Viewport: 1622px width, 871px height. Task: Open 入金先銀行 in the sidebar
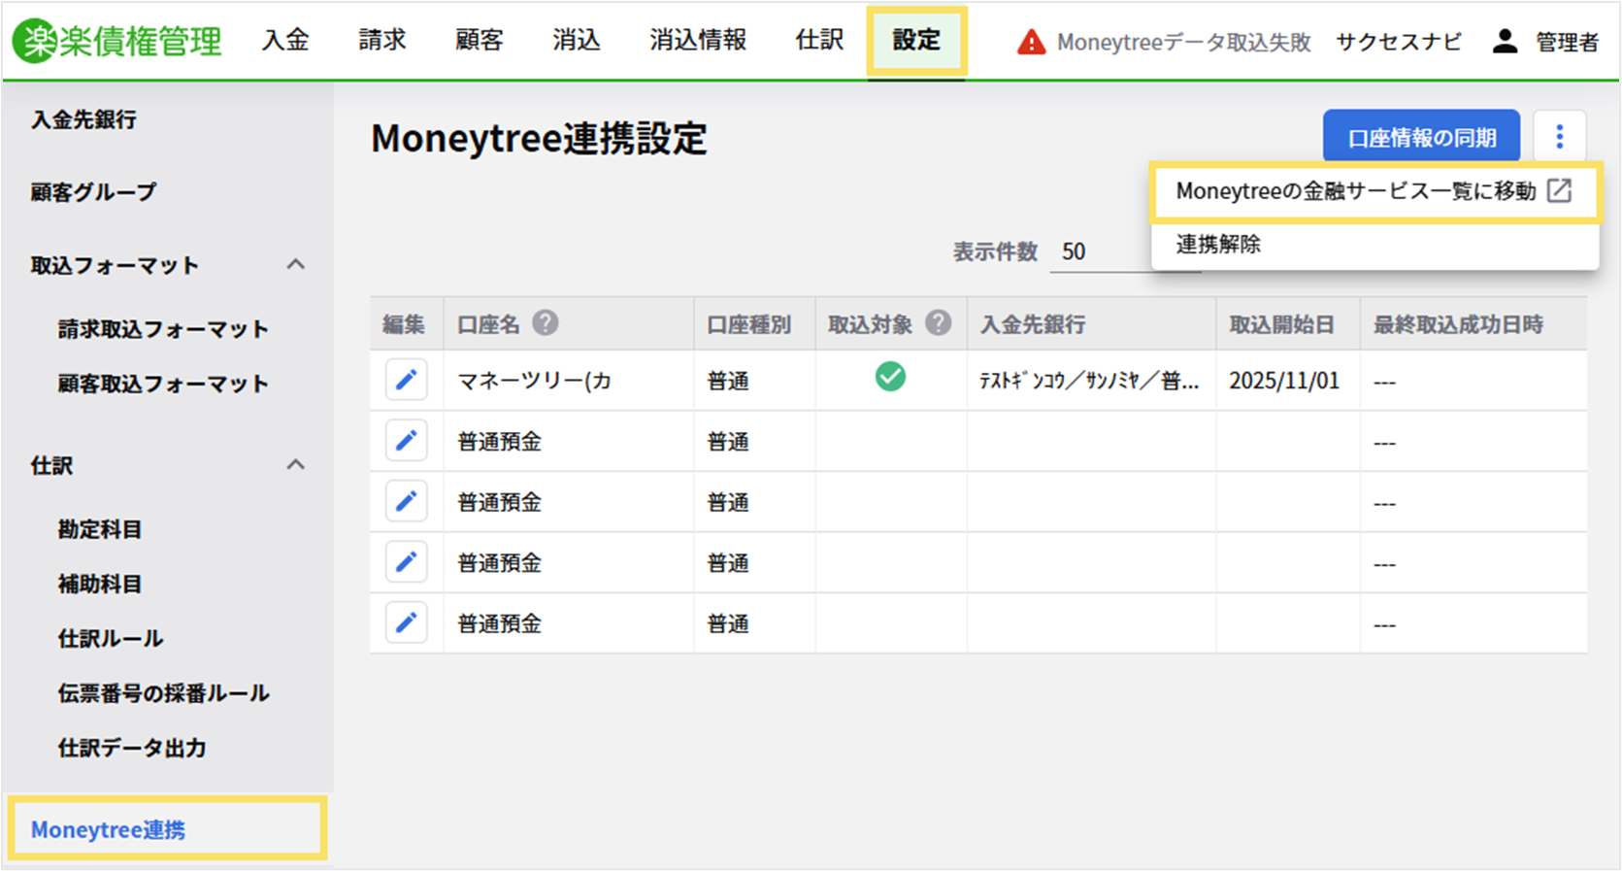tap(83, 119)
